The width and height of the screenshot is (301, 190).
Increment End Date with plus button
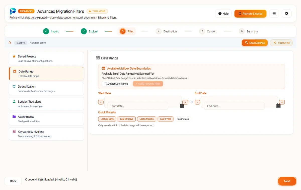[x=282, y=102]
